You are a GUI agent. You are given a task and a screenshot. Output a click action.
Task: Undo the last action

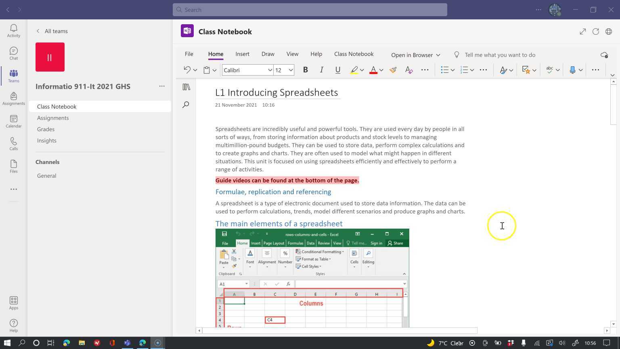(187, 70)
